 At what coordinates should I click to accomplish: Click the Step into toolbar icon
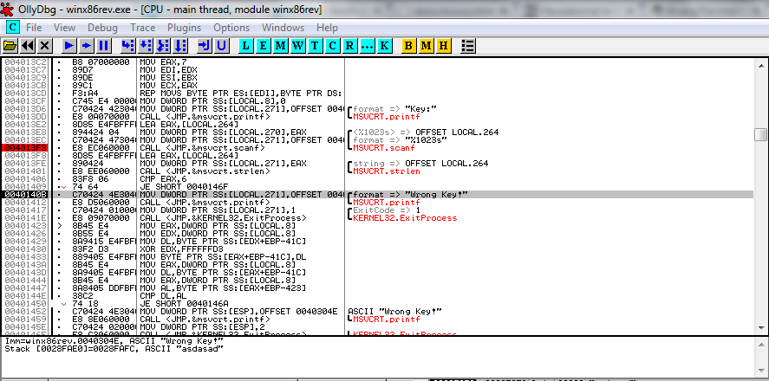click(128, 46)
